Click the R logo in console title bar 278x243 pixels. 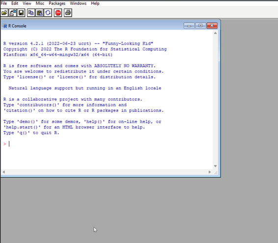[x=5, y=26]
